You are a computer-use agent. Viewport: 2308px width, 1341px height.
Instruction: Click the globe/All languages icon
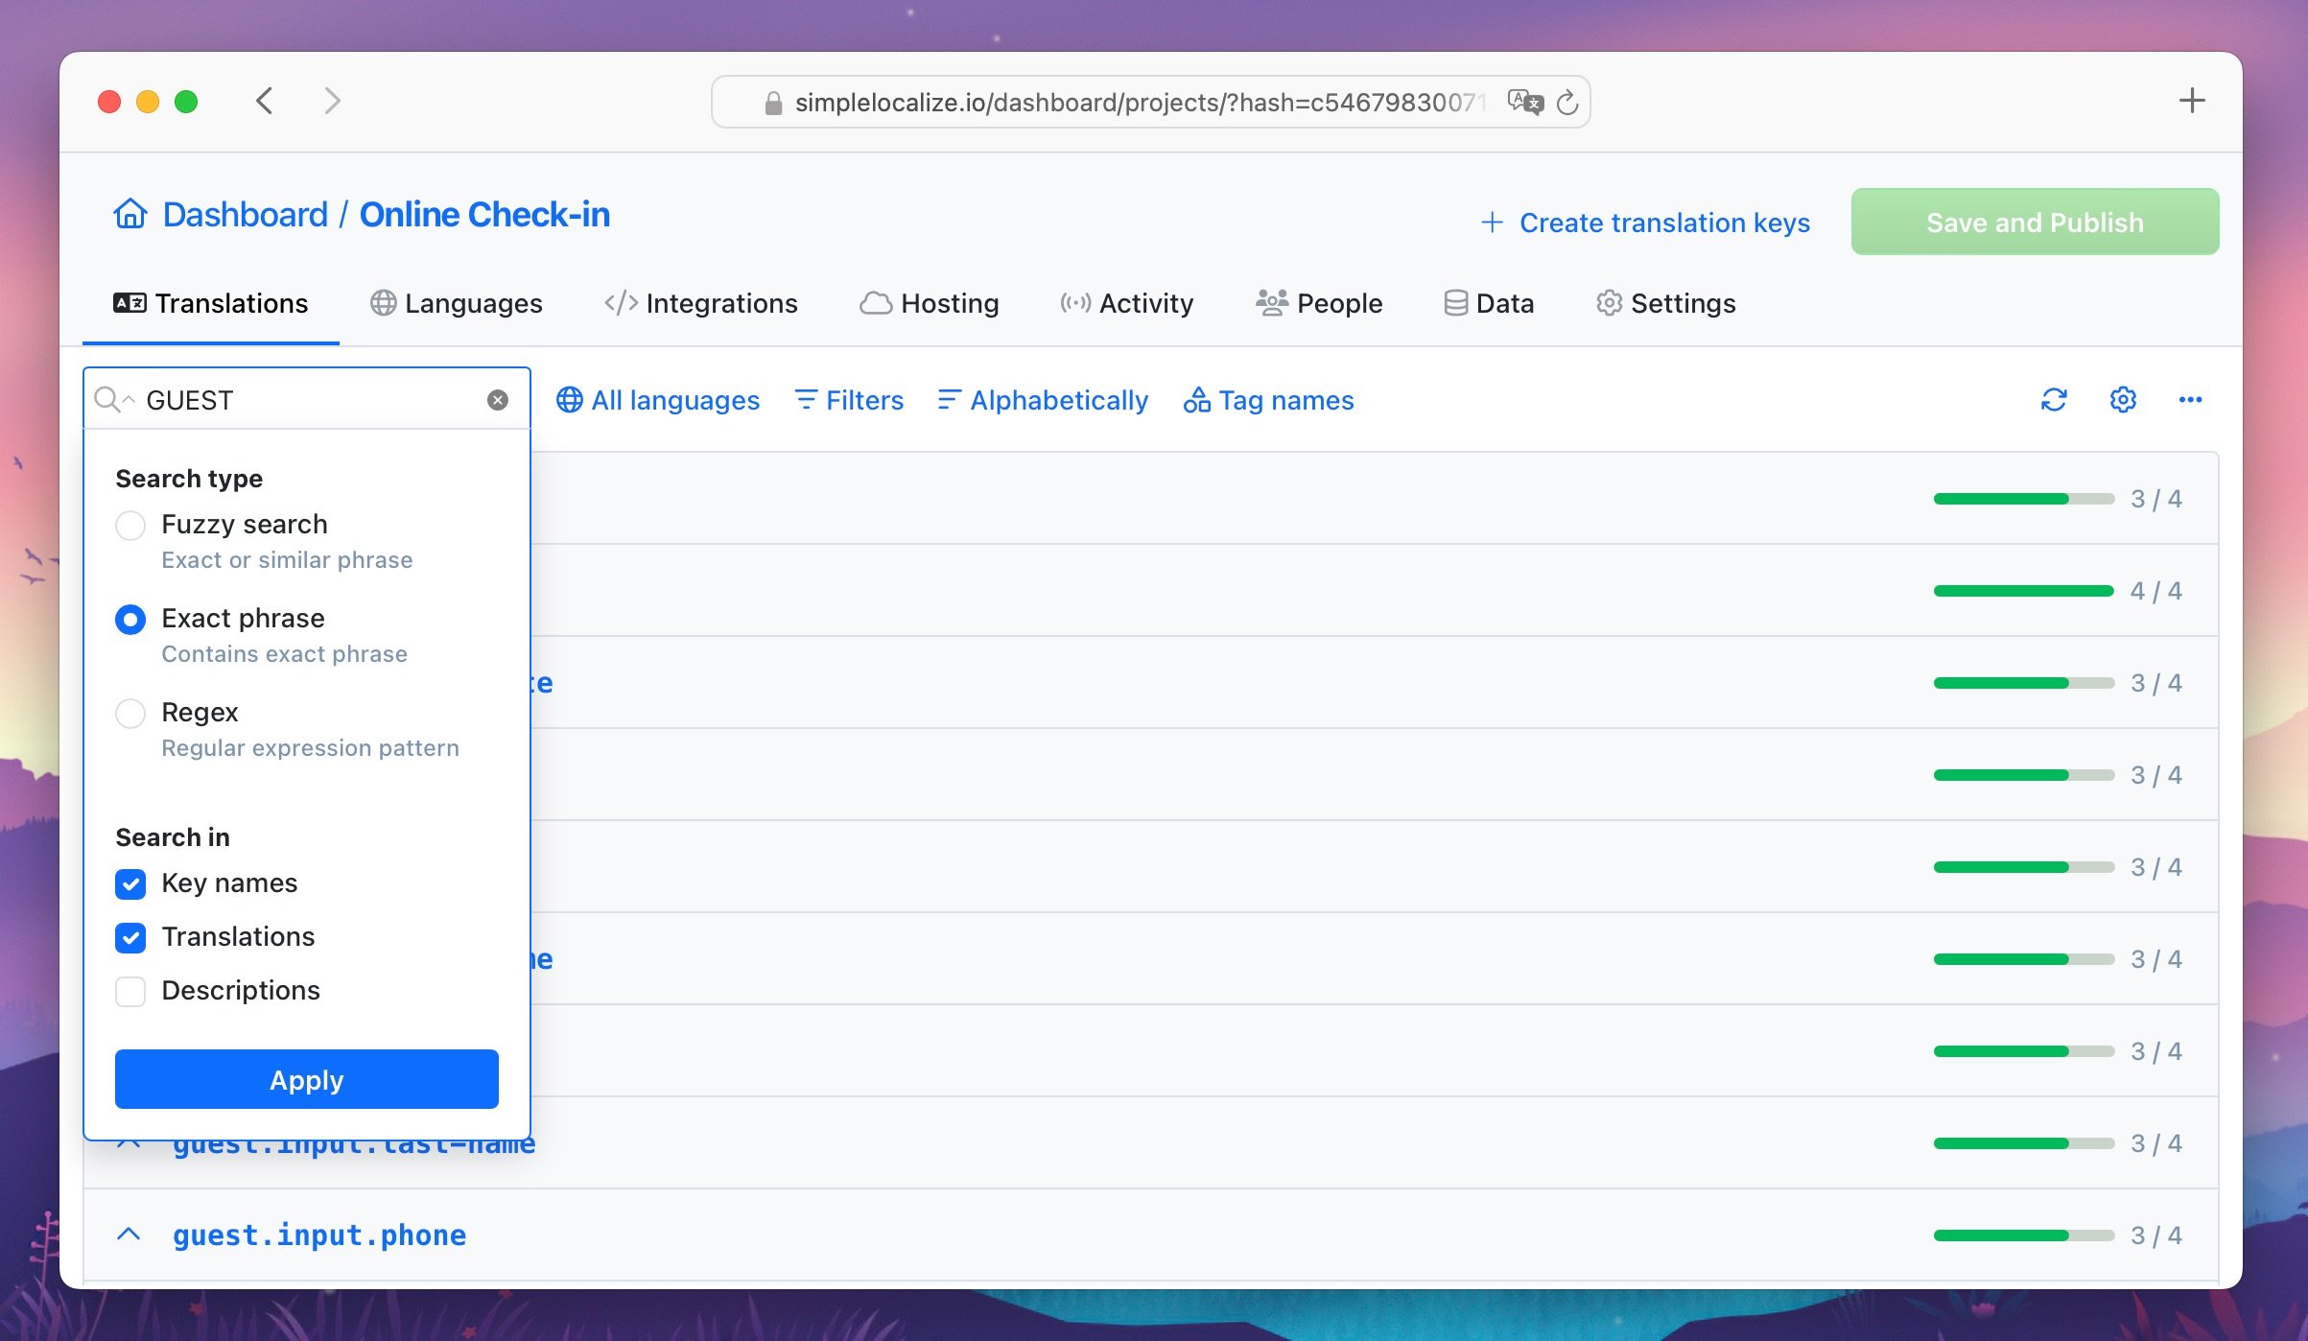(x=570, y=399)
